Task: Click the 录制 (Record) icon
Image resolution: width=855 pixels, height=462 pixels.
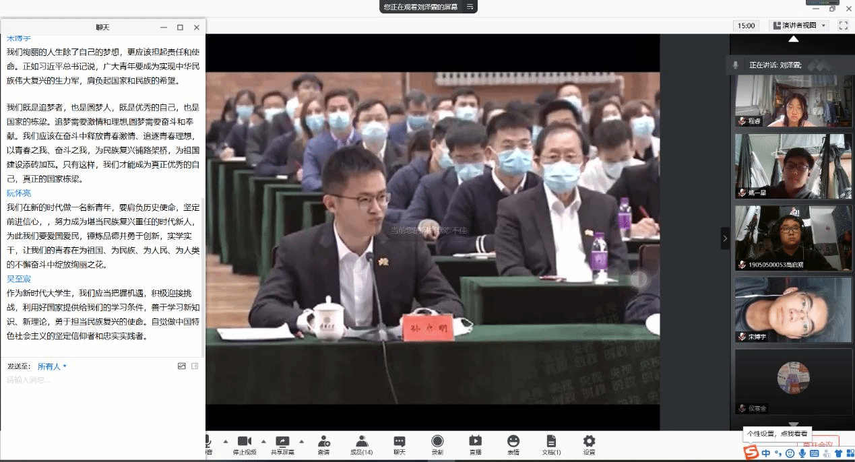Action: [x=437, y=444]
